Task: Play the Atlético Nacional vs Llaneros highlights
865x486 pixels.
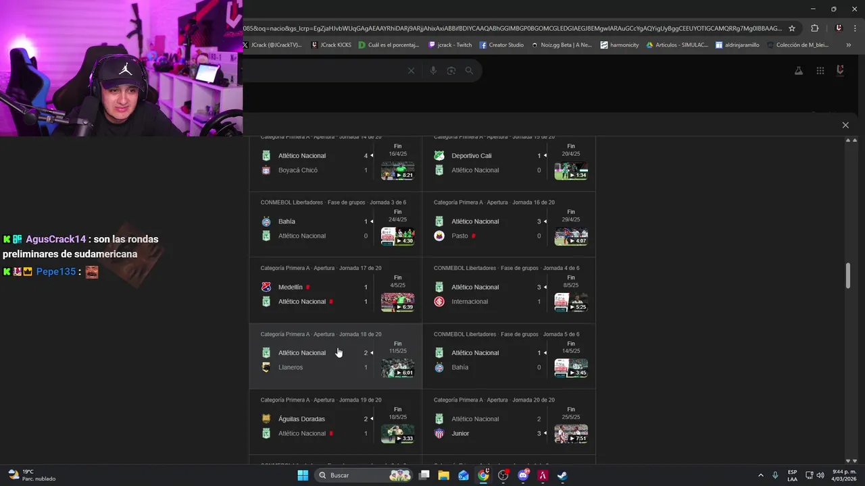Action: pos(397,368)
